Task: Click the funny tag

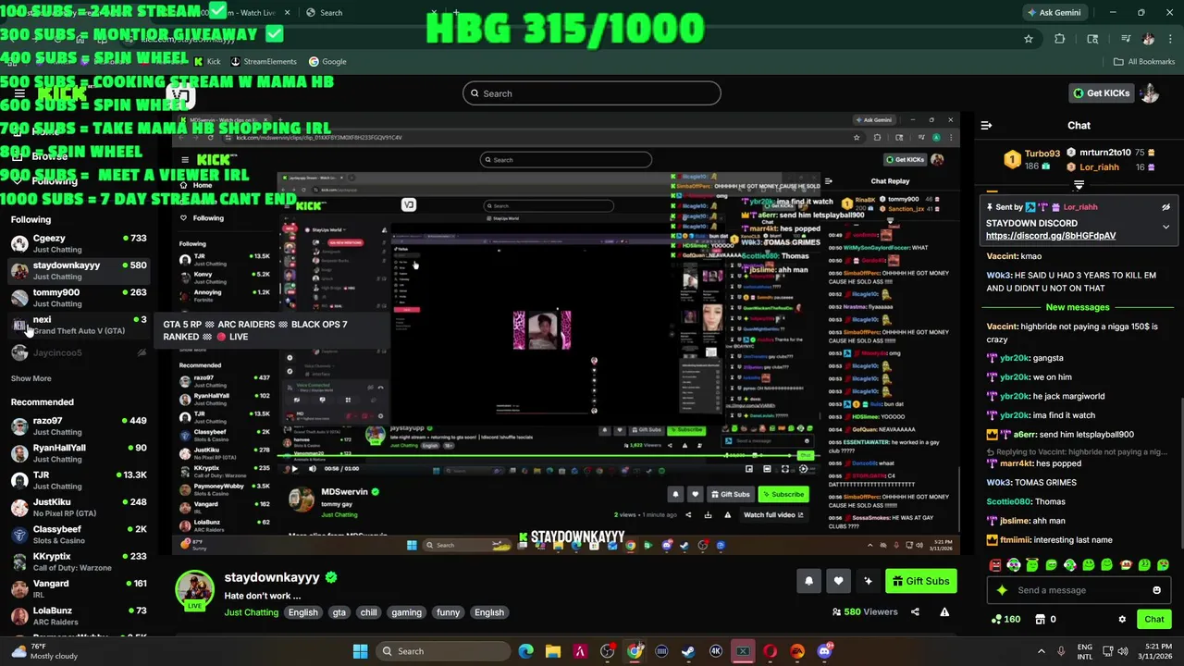Action: [x=448, y=612]
